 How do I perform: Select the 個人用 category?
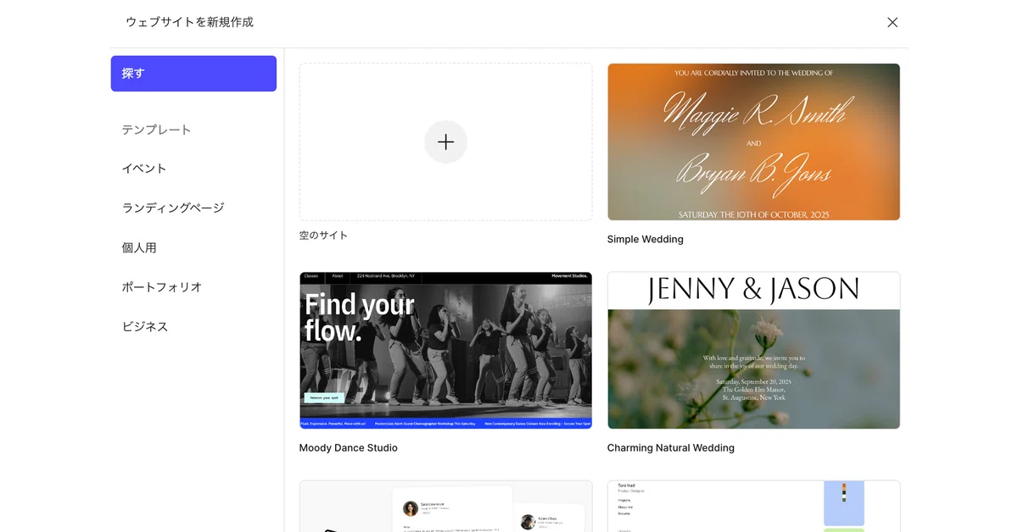pyautogui.click(x=139, y=247)
